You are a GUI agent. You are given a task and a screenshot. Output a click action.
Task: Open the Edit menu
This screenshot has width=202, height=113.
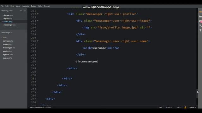[x=7, y=6]
